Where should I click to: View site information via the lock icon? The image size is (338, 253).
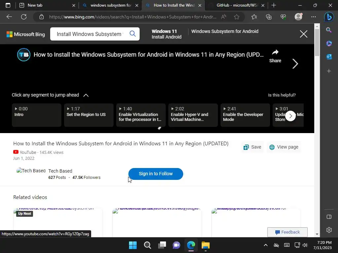coord(42,17)
